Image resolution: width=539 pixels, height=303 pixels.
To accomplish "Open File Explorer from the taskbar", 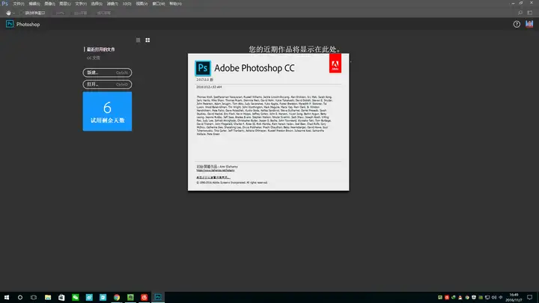I will 48,298.
